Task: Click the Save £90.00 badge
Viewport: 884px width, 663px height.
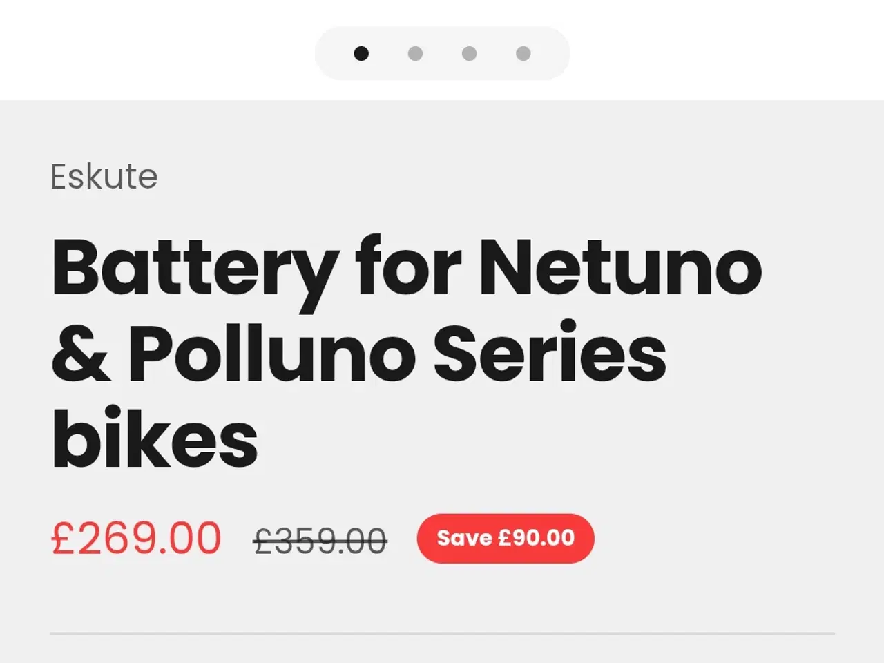Action: click(506, 538)
